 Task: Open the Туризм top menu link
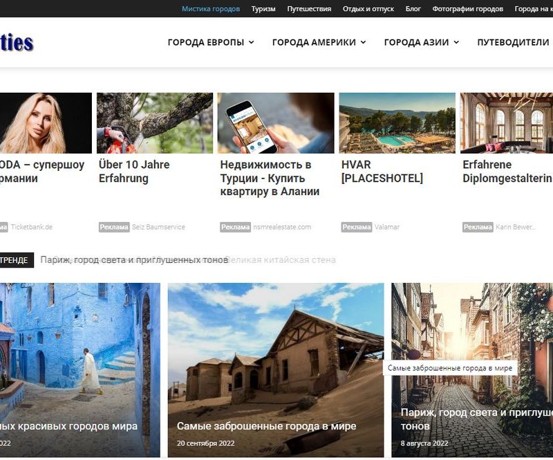click(263, 9)
